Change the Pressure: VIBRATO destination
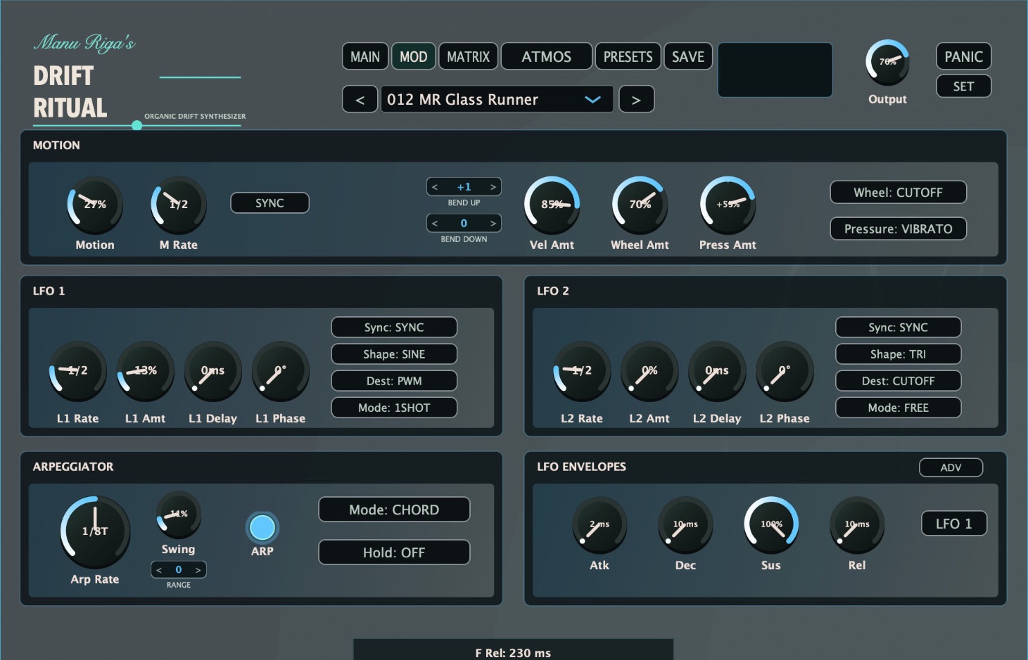The height and width of the screenshot is (660, 1028). 898,229
